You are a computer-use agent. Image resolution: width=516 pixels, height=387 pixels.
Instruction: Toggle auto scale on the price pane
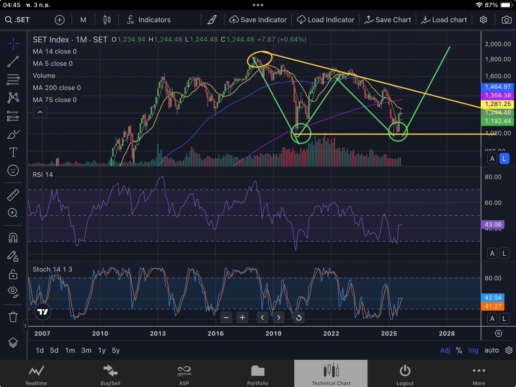tap(492, 159)
